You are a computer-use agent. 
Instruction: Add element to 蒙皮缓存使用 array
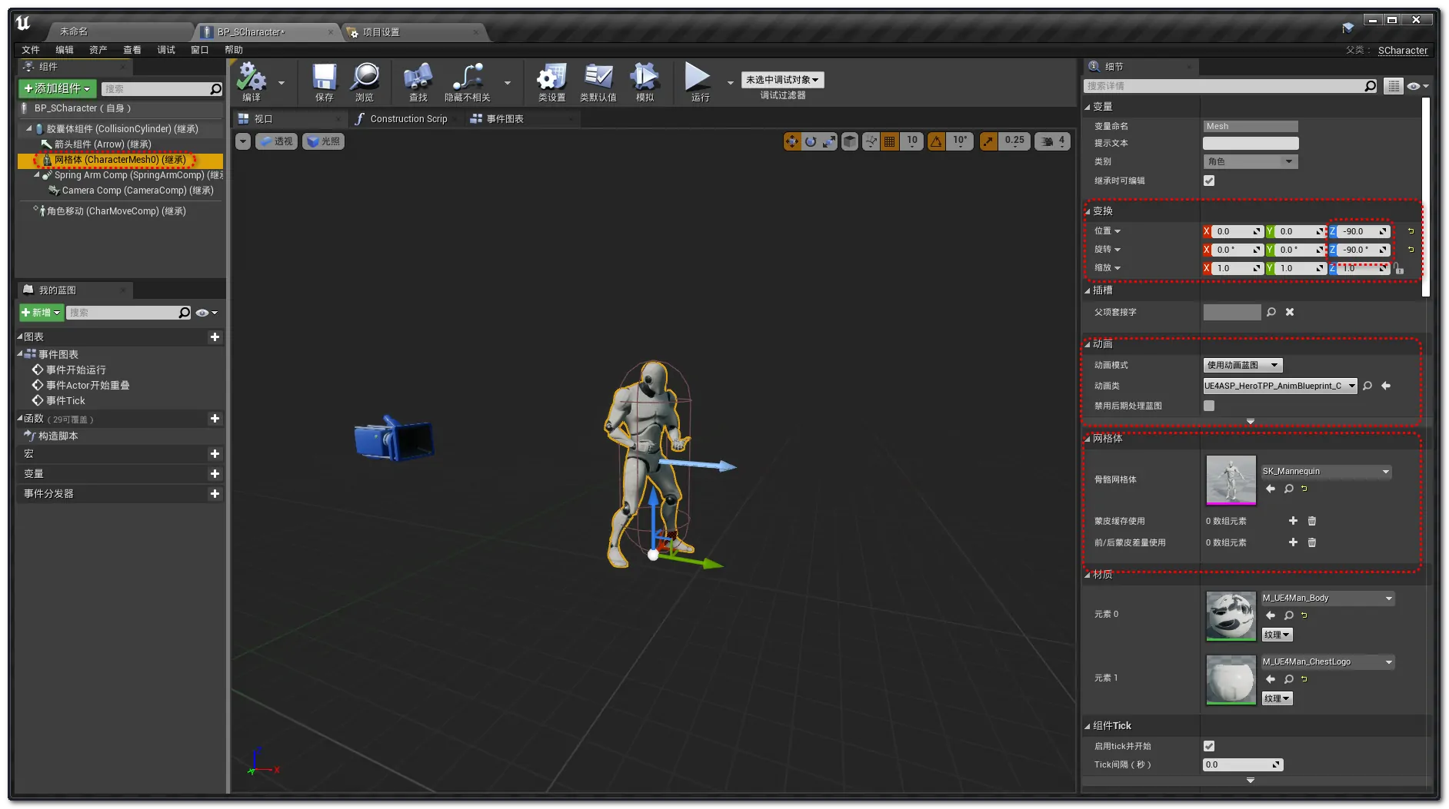1293,521
